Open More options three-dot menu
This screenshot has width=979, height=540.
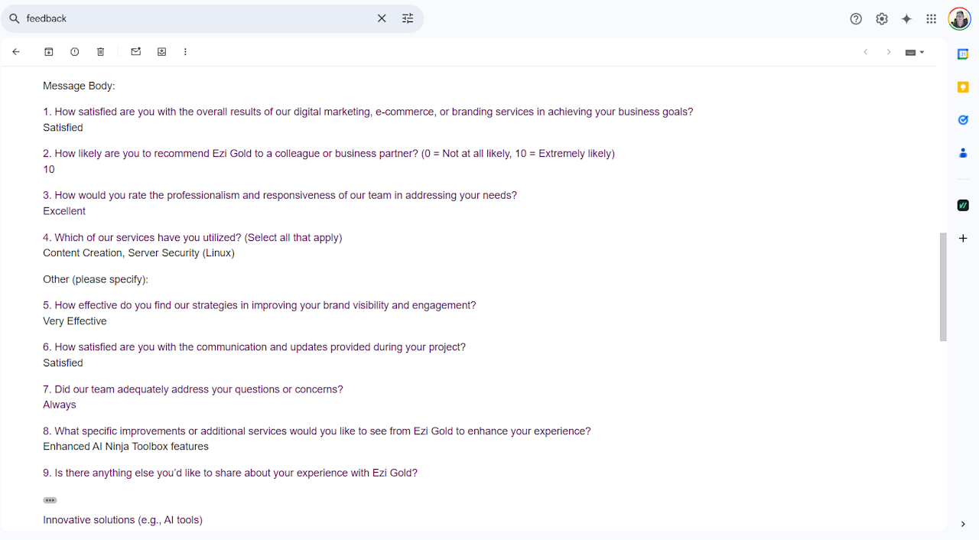pyautogui.click(x=185, y=52)
